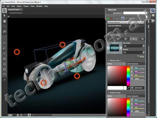The image size is (157, 118).
Task: Open Diffuse Color's Color resources tab
Action: (x=135, y=64)
